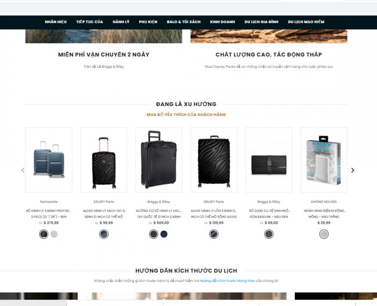
Task: Pick the swatch under Briggs & Riley toiletry kit
Action: pyautogui.click(x=269, y=234)
